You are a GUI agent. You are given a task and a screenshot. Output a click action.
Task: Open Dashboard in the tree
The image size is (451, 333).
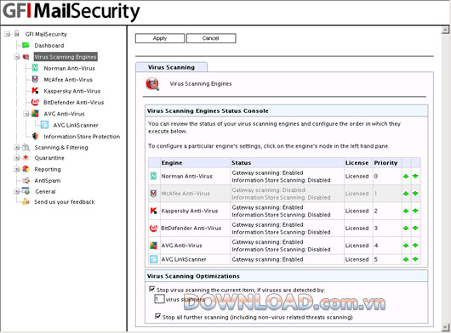point(49,46)
